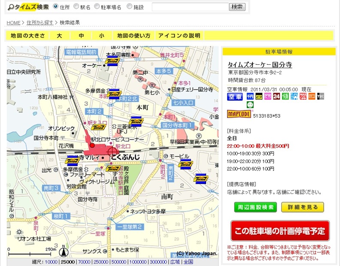
Task: Click the 検索 search button
Action: click(237, 7)
